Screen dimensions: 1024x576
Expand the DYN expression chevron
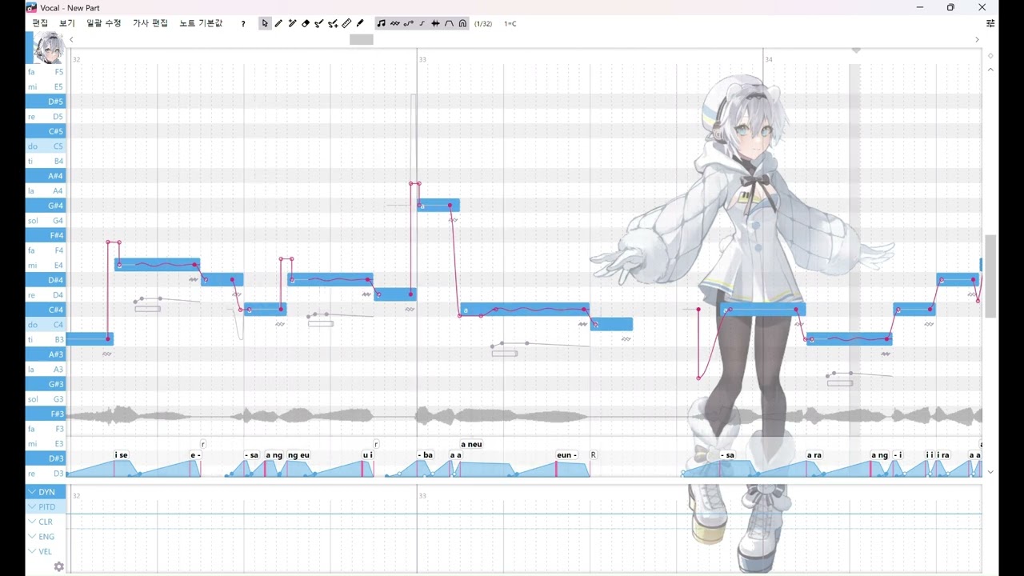[x=32, y=492]
